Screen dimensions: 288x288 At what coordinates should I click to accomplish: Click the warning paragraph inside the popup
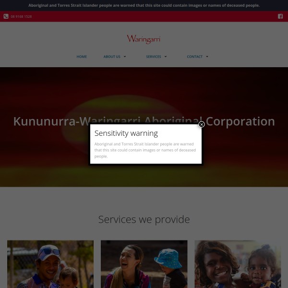pyautogui.click(x=145, y=150)
